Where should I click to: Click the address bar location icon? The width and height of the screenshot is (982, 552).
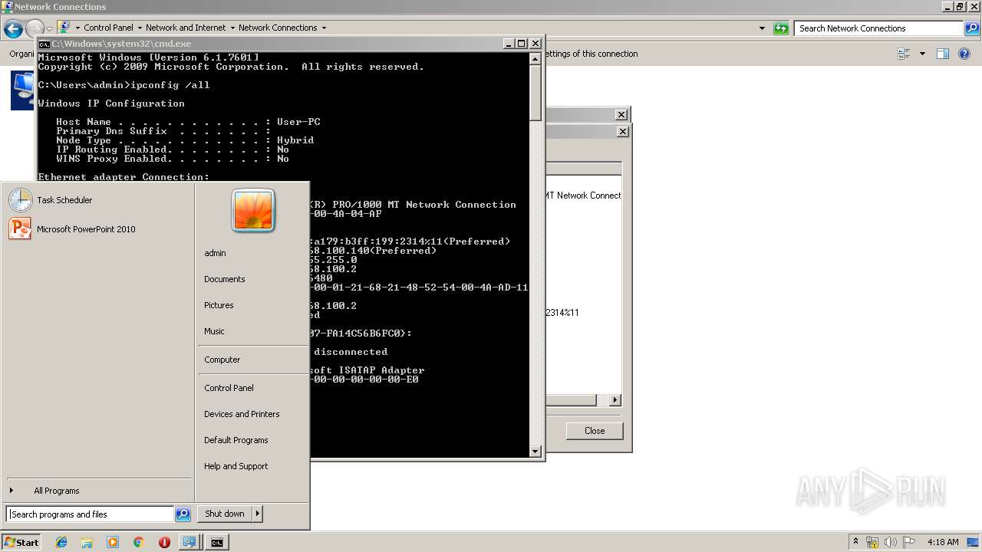coord(64,28)
